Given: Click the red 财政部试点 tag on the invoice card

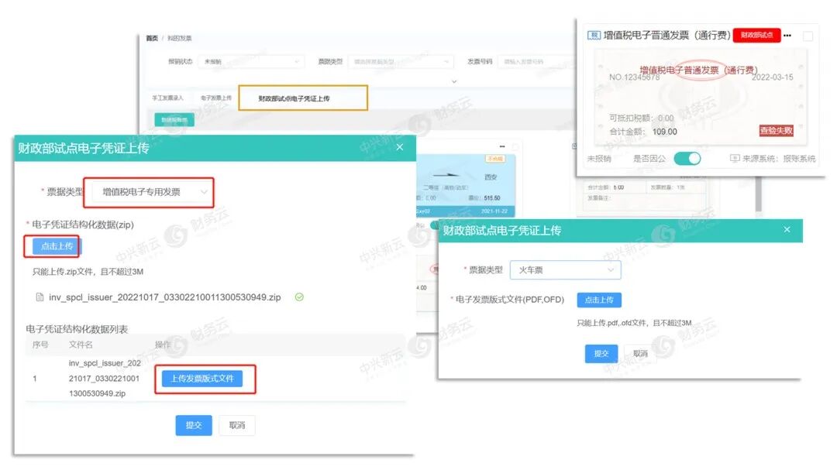Looking at the screenshot, I should click(757, 35).
